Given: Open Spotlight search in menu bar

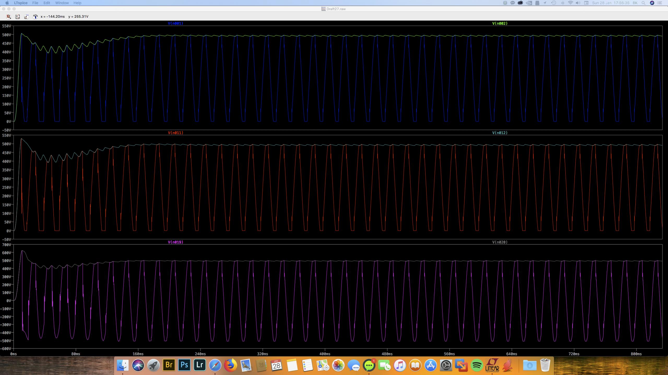Looking at the screenshot, I should (x=643, y=3).
